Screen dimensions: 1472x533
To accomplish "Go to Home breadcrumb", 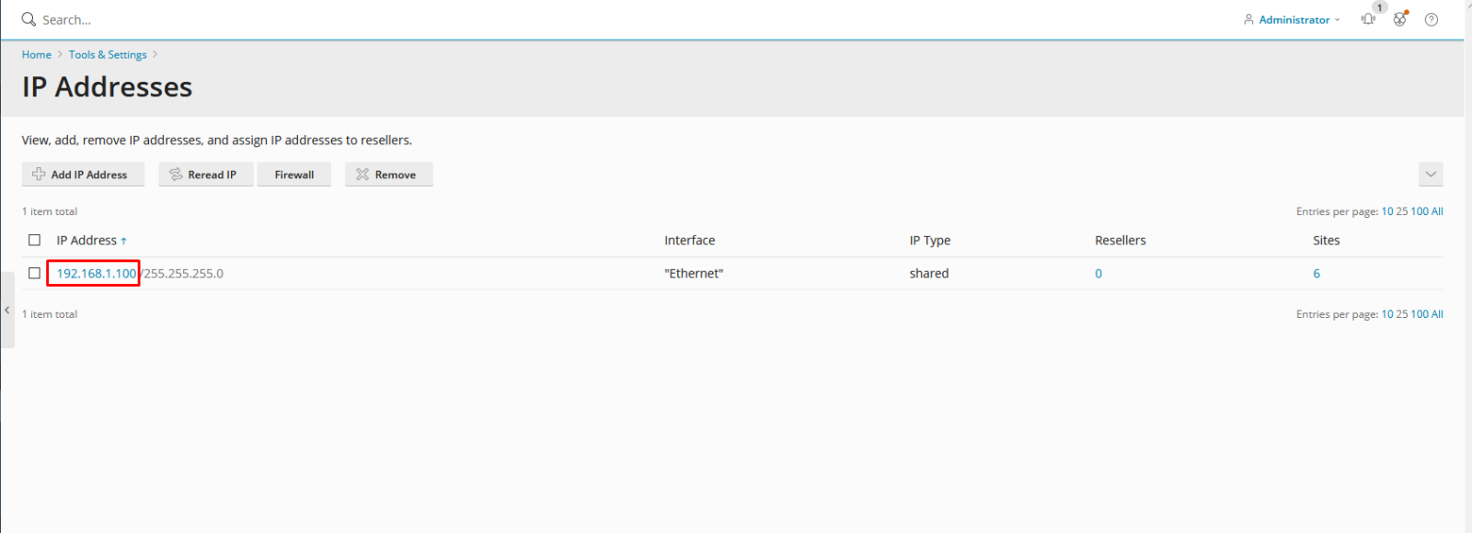I will coord(37,55).
